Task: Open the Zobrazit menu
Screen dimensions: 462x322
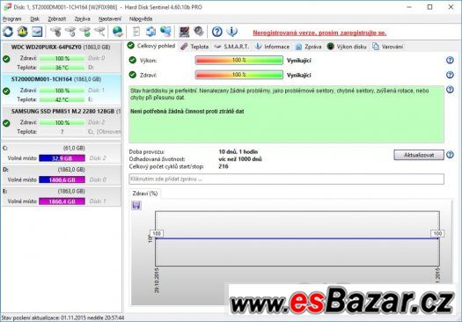Action: pyautogui.click(x=57, y=18)
